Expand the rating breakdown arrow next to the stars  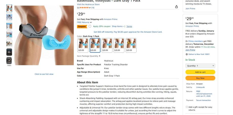(x=90, y=8)
